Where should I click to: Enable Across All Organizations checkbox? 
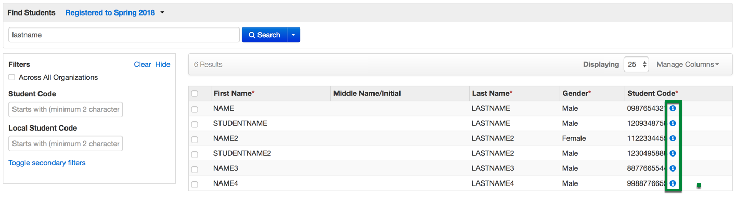click(11, 77)
